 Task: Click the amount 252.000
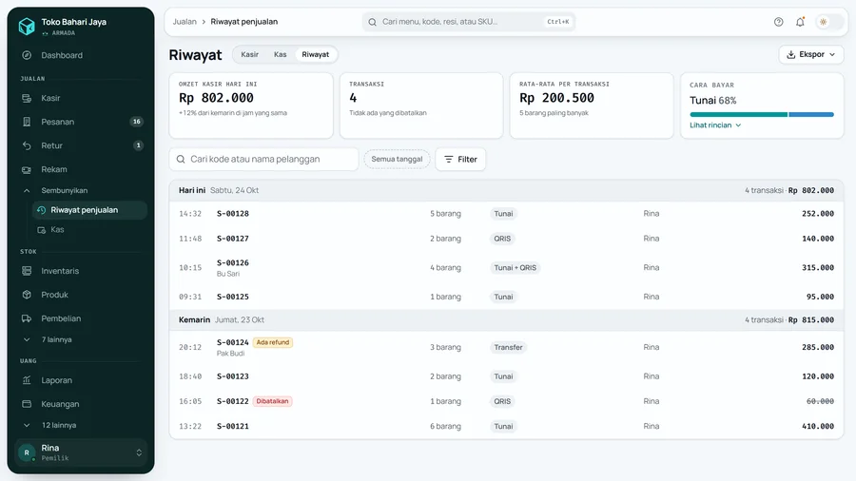tap(818, 214)
